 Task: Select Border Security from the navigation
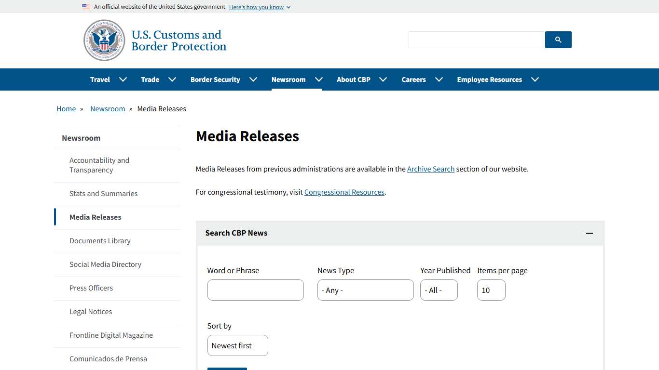click(x=215, y=79)
